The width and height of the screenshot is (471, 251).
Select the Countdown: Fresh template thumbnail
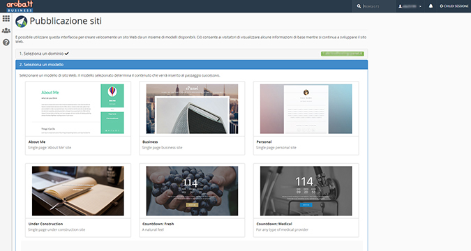click(x=192, y=191)
